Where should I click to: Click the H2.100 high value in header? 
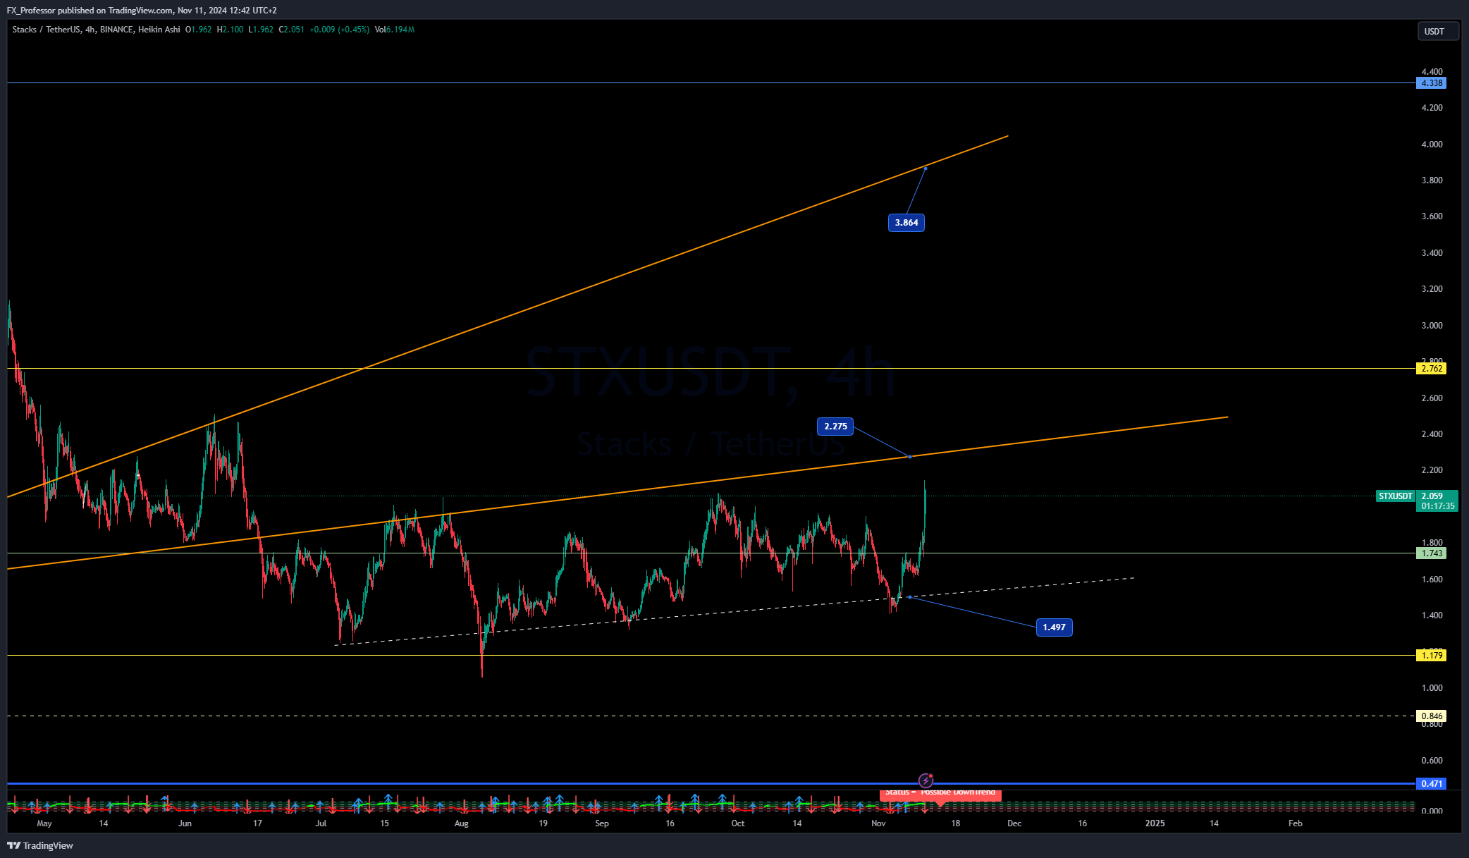(x=230, y=30)
